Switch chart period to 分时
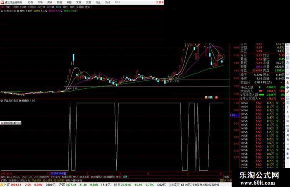This screenshot has height=187, width=290. click(8, 7)
